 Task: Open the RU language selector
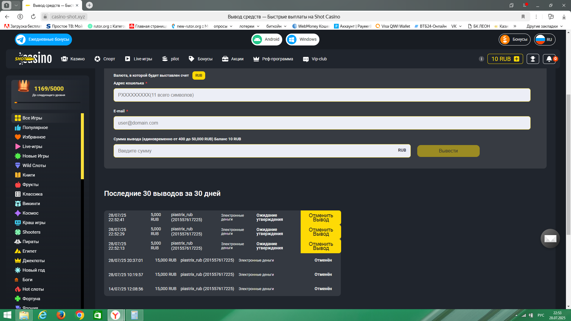pyautogui.click(x=545, y=40)
